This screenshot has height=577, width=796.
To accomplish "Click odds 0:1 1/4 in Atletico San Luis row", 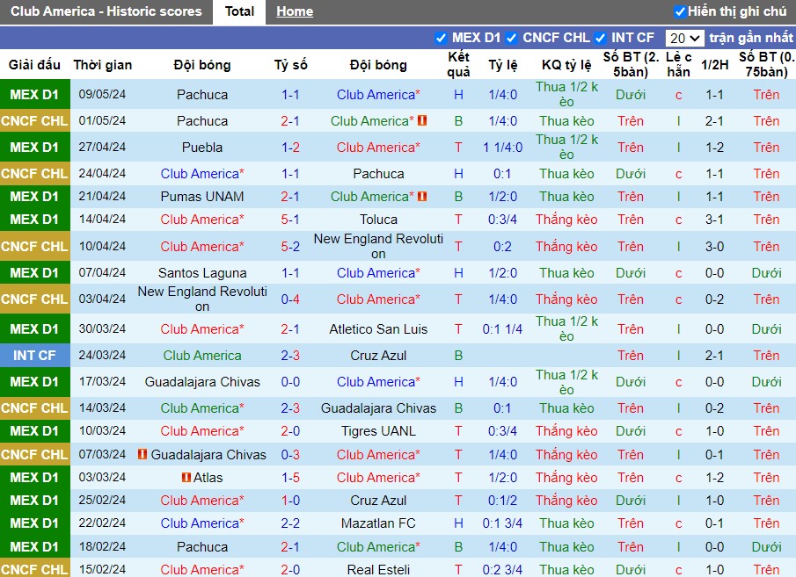I will (502, 329).
